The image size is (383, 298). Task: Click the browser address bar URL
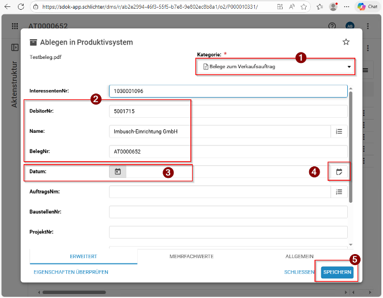pos(150,7)
